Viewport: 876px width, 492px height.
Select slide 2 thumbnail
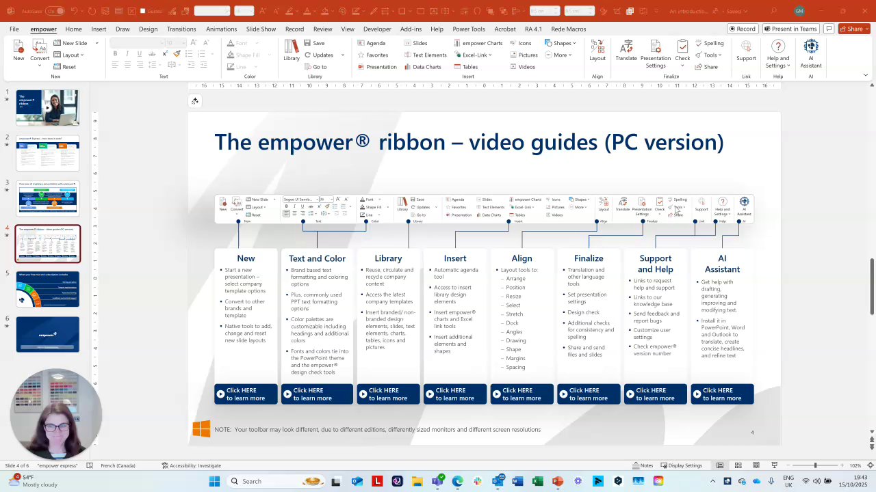point(48,153)
